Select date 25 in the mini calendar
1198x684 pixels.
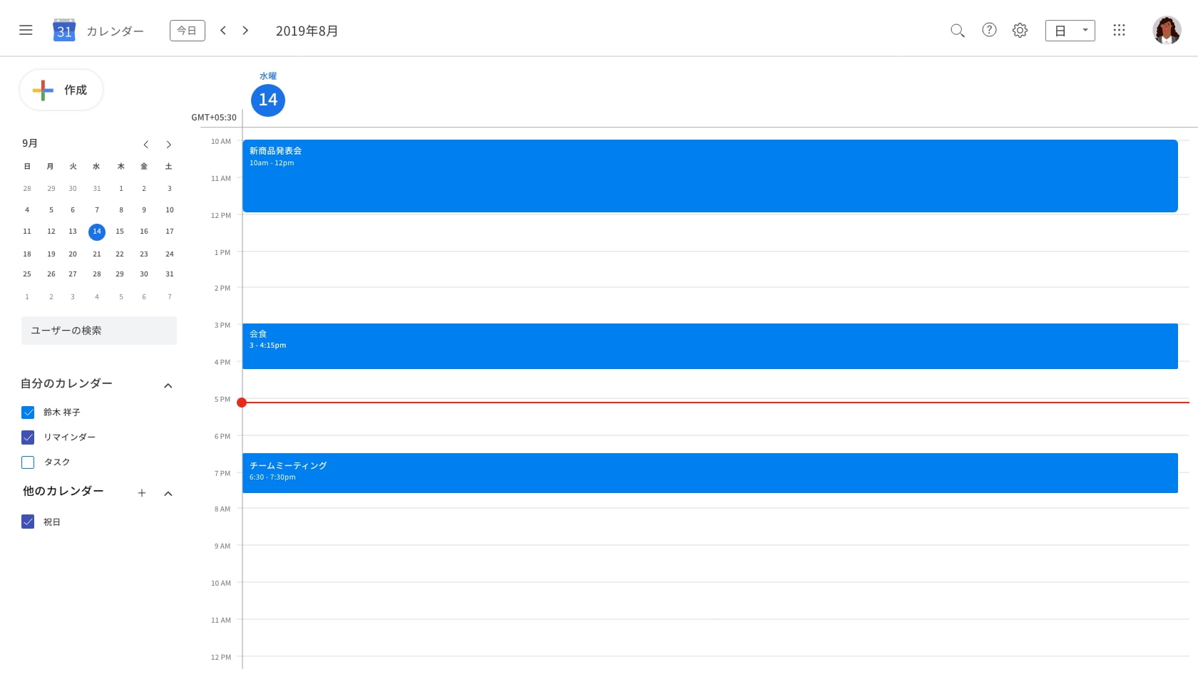click(x=27, y=274)
